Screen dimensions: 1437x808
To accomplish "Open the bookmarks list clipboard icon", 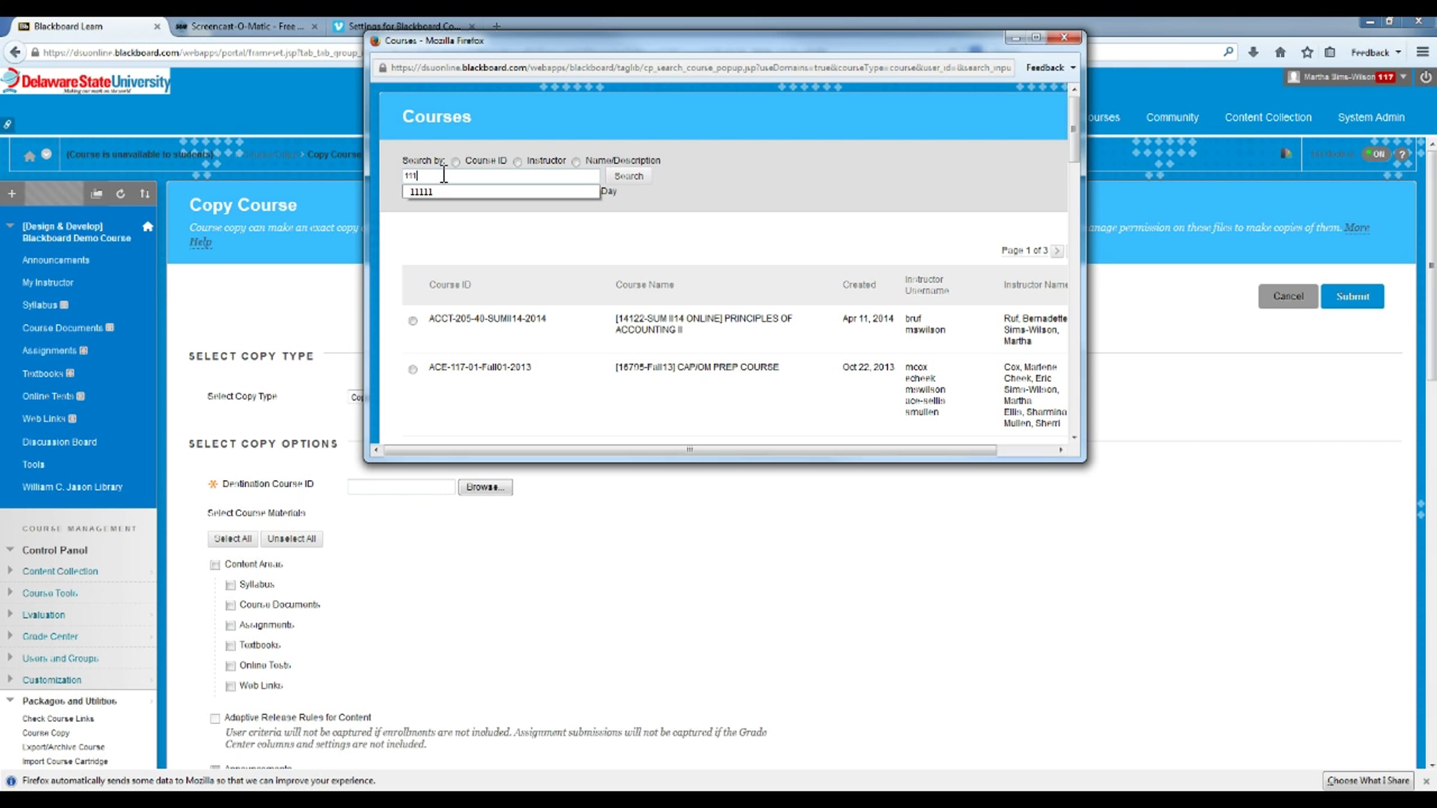I will click(1330, 52).
